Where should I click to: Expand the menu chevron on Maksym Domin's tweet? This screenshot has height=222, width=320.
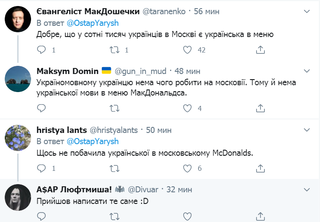click(307, 71)
